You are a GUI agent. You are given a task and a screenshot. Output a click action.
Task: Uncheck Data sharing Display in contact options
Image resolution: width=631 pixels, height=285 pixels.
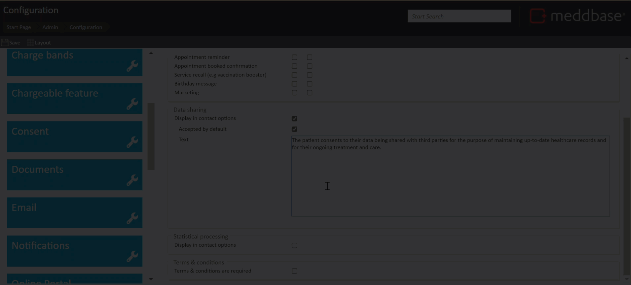pyautogui.click(x=294, y=118)
